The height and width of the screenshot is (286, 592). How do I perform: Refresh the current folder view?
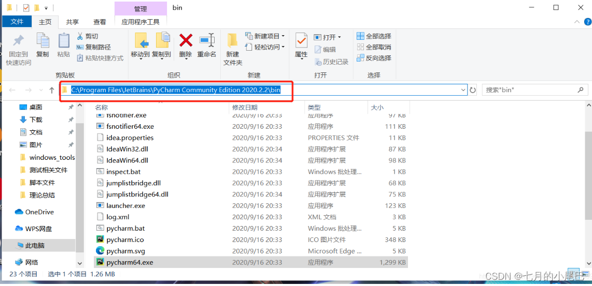pyautogui.click(x=473, y=90)
